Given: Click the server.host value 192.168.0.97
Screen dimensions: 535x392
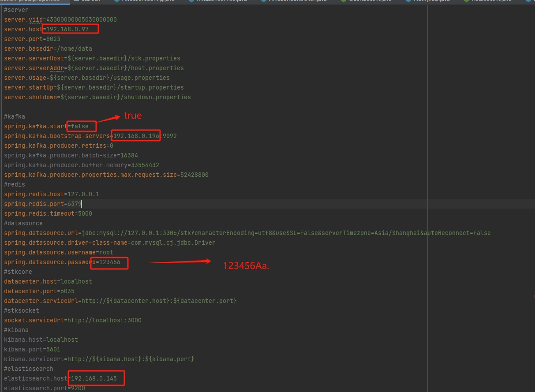Looking at the screenshot, I should click(67, 29).
